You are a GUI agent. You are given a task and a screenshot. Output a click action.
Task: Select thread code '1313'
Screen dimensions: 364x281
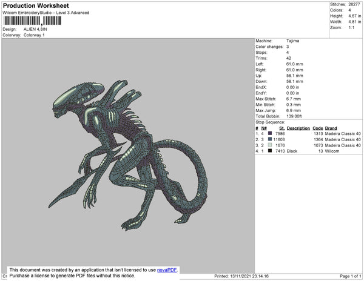(318, 133)
